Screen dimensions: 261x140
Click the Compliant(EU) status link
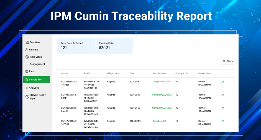(160, 121)
